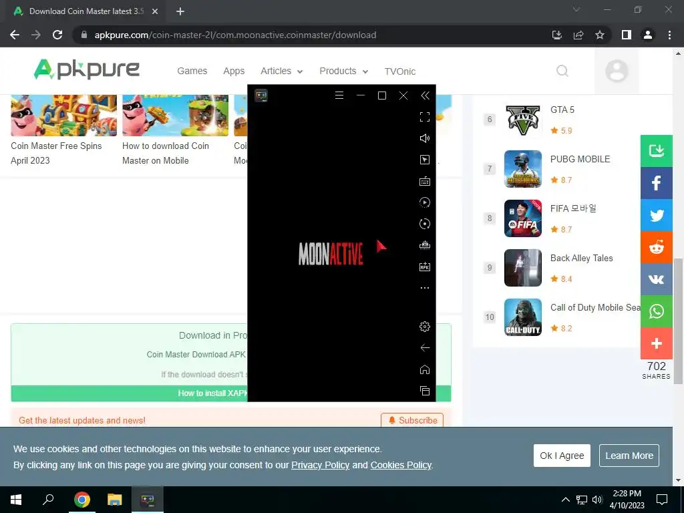Expand more sharing options plus button
This screenshot has width=684, height=513.
656,344
